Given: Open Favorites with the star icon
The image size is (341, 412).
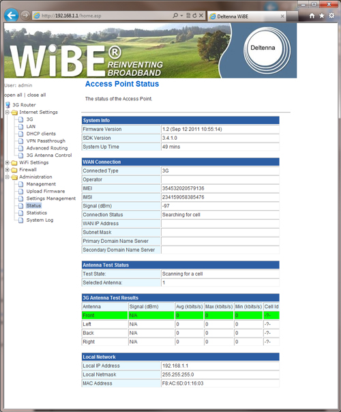Looking at the screenshot, I should [322, 16].
